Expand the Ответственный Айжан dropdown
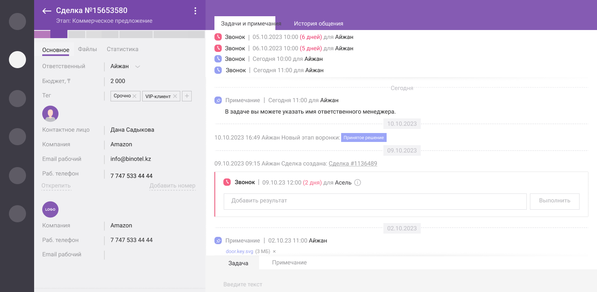 pyautogui.click(x=137, y=67)
